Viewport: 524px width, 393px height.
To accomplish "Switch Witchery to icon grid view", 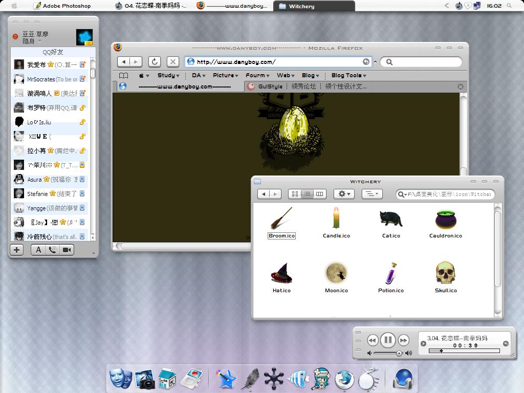I will pyautogui.click(x=295, y=194).
